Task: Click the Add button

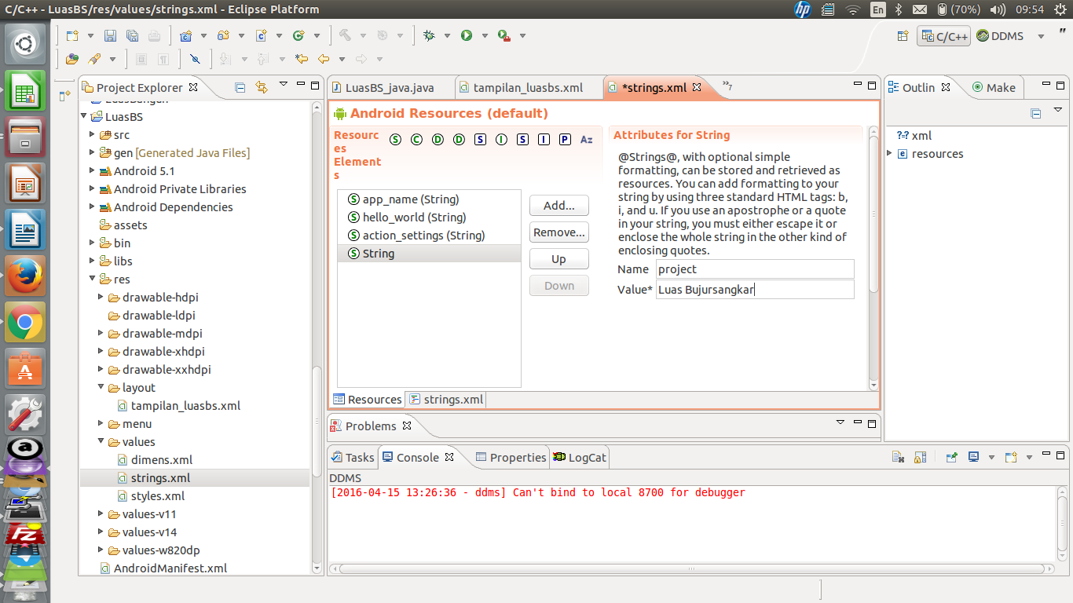Action: coord(558,205)
